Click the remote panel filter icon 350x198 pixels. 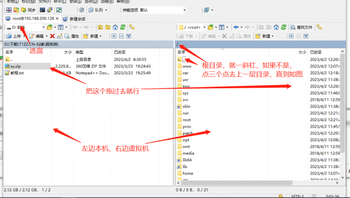click(x=221, y=27)
